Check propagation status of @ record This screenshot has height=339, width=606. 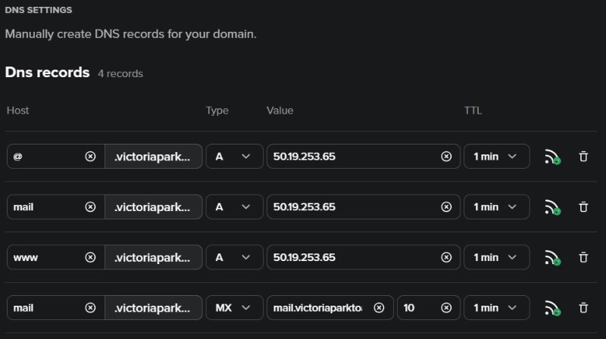[x=552, y=157]
